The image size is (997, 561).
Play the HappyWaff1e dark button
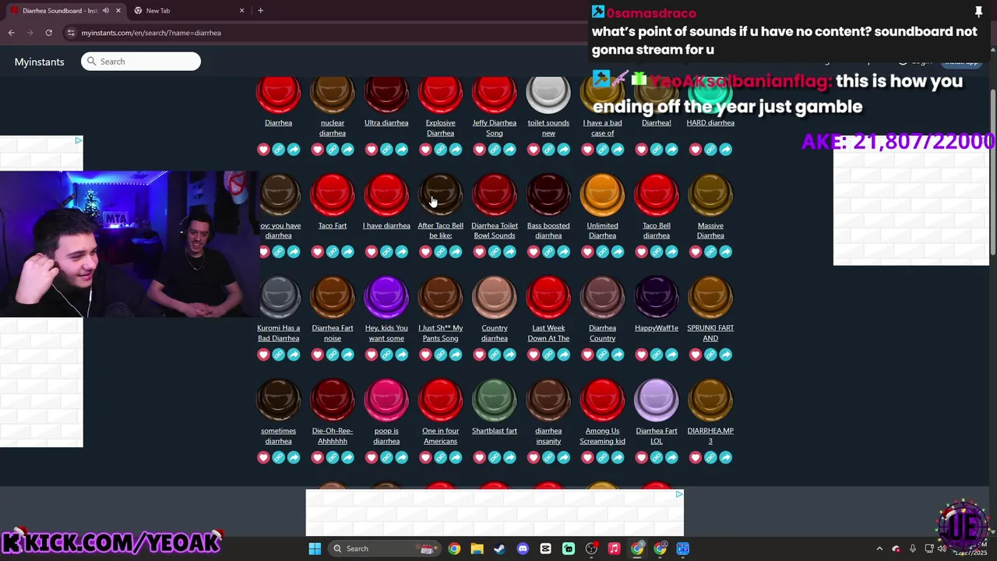(x=657, y=297)
